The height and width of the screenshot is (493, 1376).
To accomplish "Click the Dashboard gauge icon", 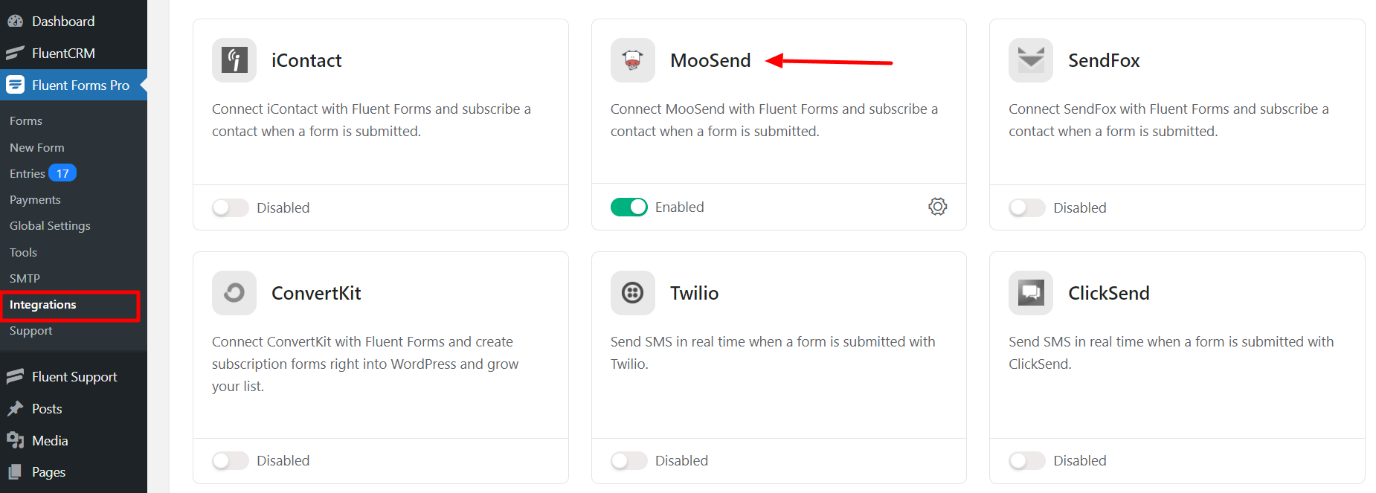I will tap(15, 22).
